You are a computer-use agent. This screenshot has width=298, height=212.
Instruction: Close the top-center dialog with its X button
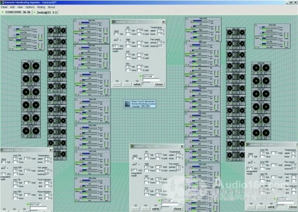click(163, 22)
